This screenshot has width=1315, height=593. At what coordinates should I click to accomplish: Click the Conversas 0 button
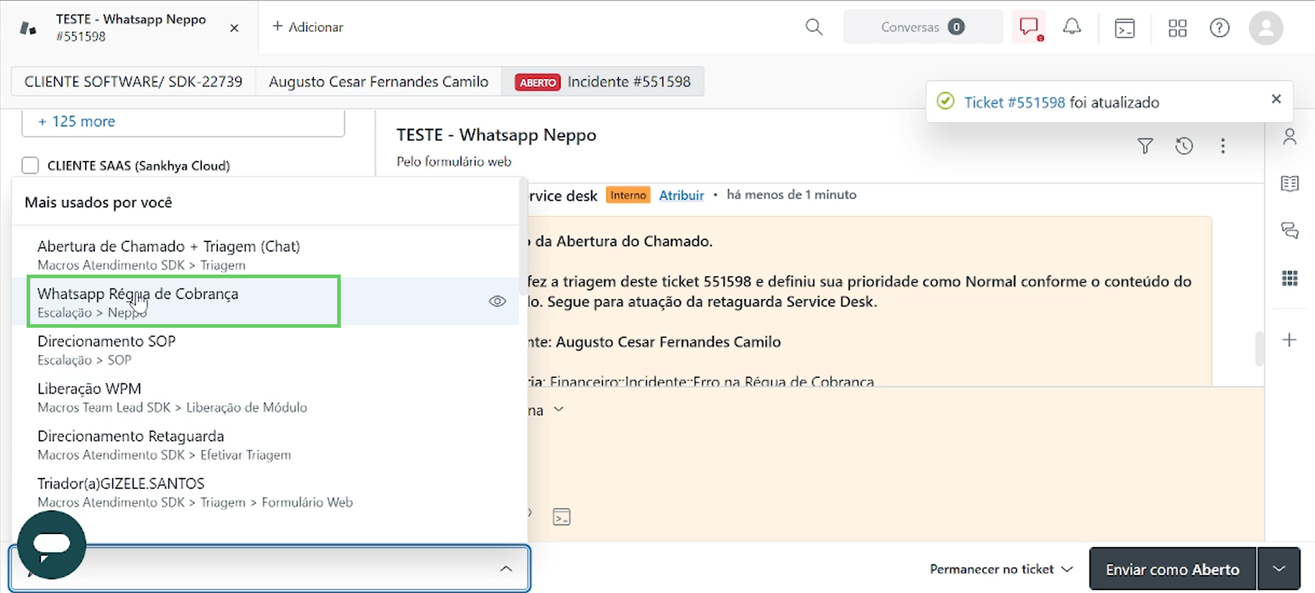tap(922, 27)
